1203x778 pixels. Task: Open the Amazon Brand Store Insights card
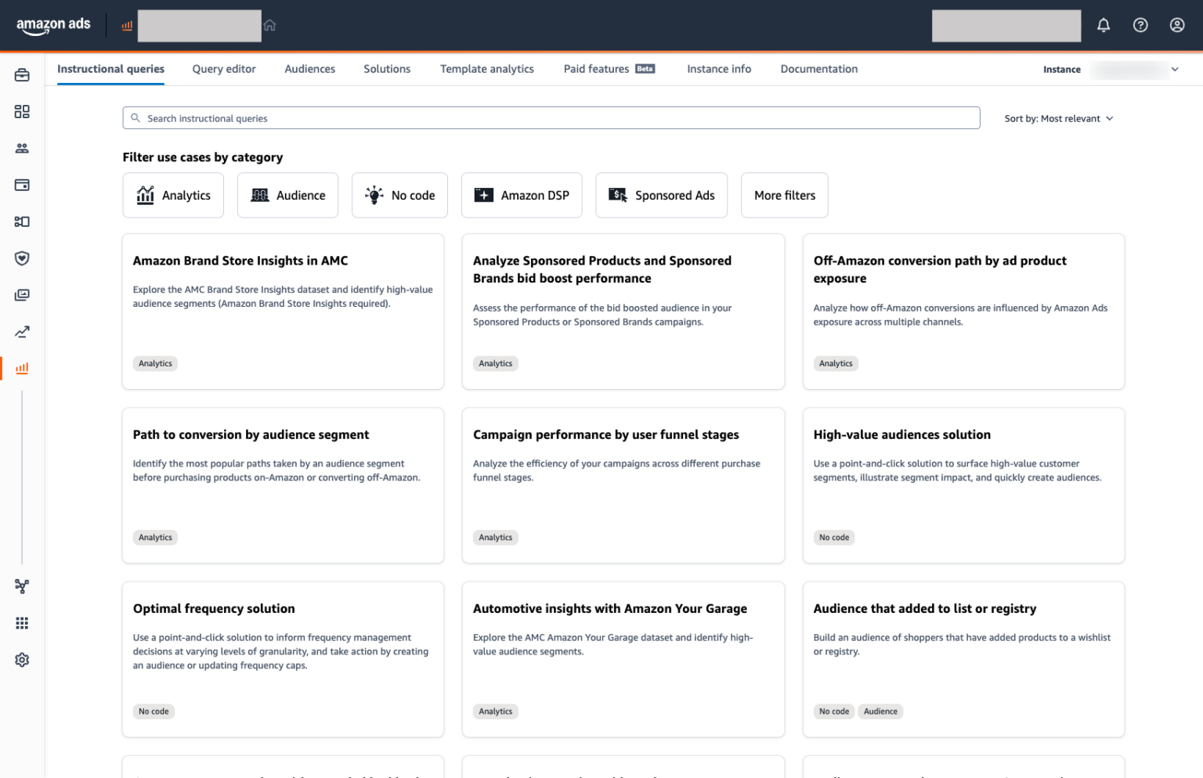point(283,312)
